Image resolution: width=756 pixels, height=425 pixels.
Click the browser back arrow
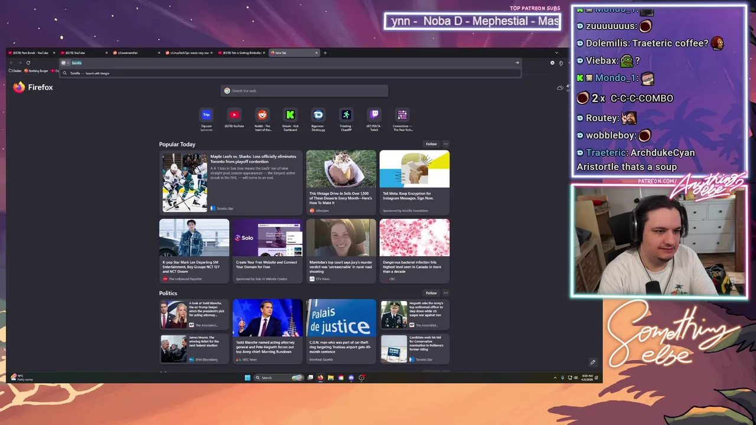[x=11, y=63]
